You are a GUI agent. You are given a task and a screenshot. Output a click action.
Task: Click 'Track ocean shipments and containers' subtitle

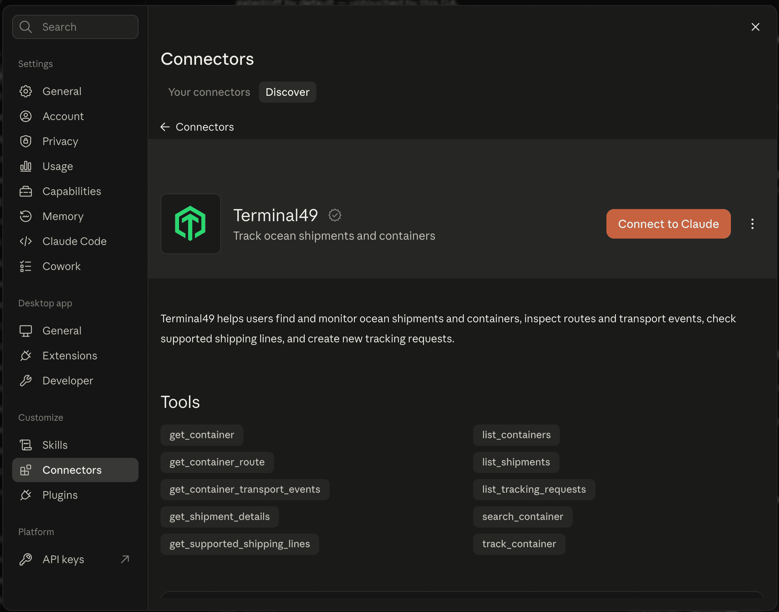click(x=334, y=236)
